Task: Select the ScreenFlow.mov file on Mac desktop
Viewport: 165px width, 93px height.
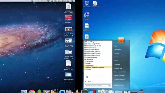Action: 69,77
